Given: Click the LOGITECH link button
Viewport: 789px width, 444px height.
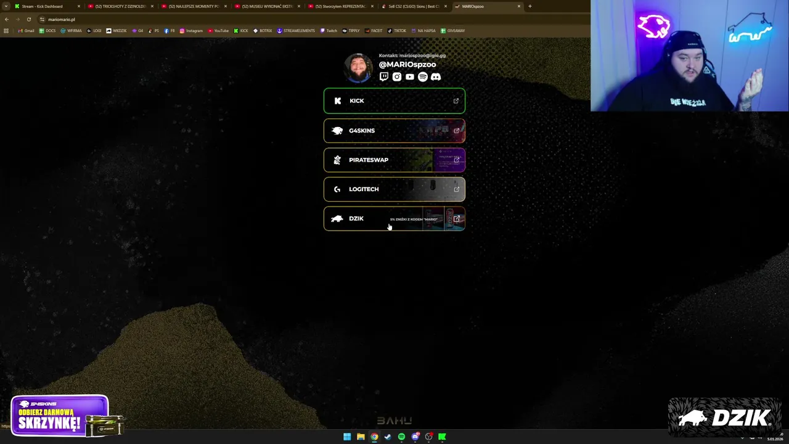Looking at the screenshot, I should (x=394, y=189).
